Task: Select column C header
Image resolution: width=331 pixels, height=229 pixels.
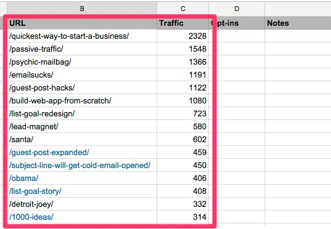Action: click(x=183, y=9)
